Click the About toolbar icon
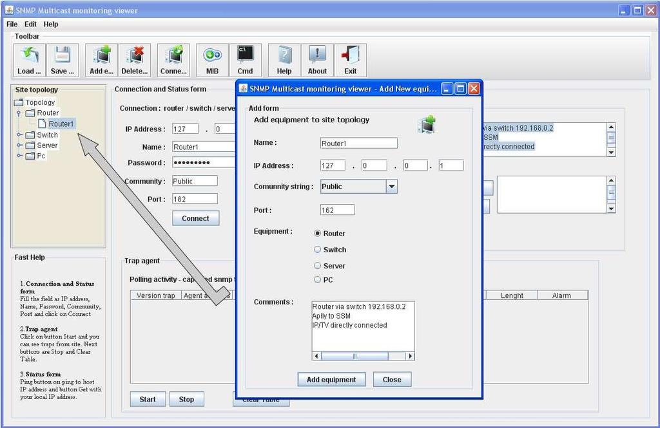The width and height of the screenshot is (660, 428). pyautogui.click(x=317, y=60)
